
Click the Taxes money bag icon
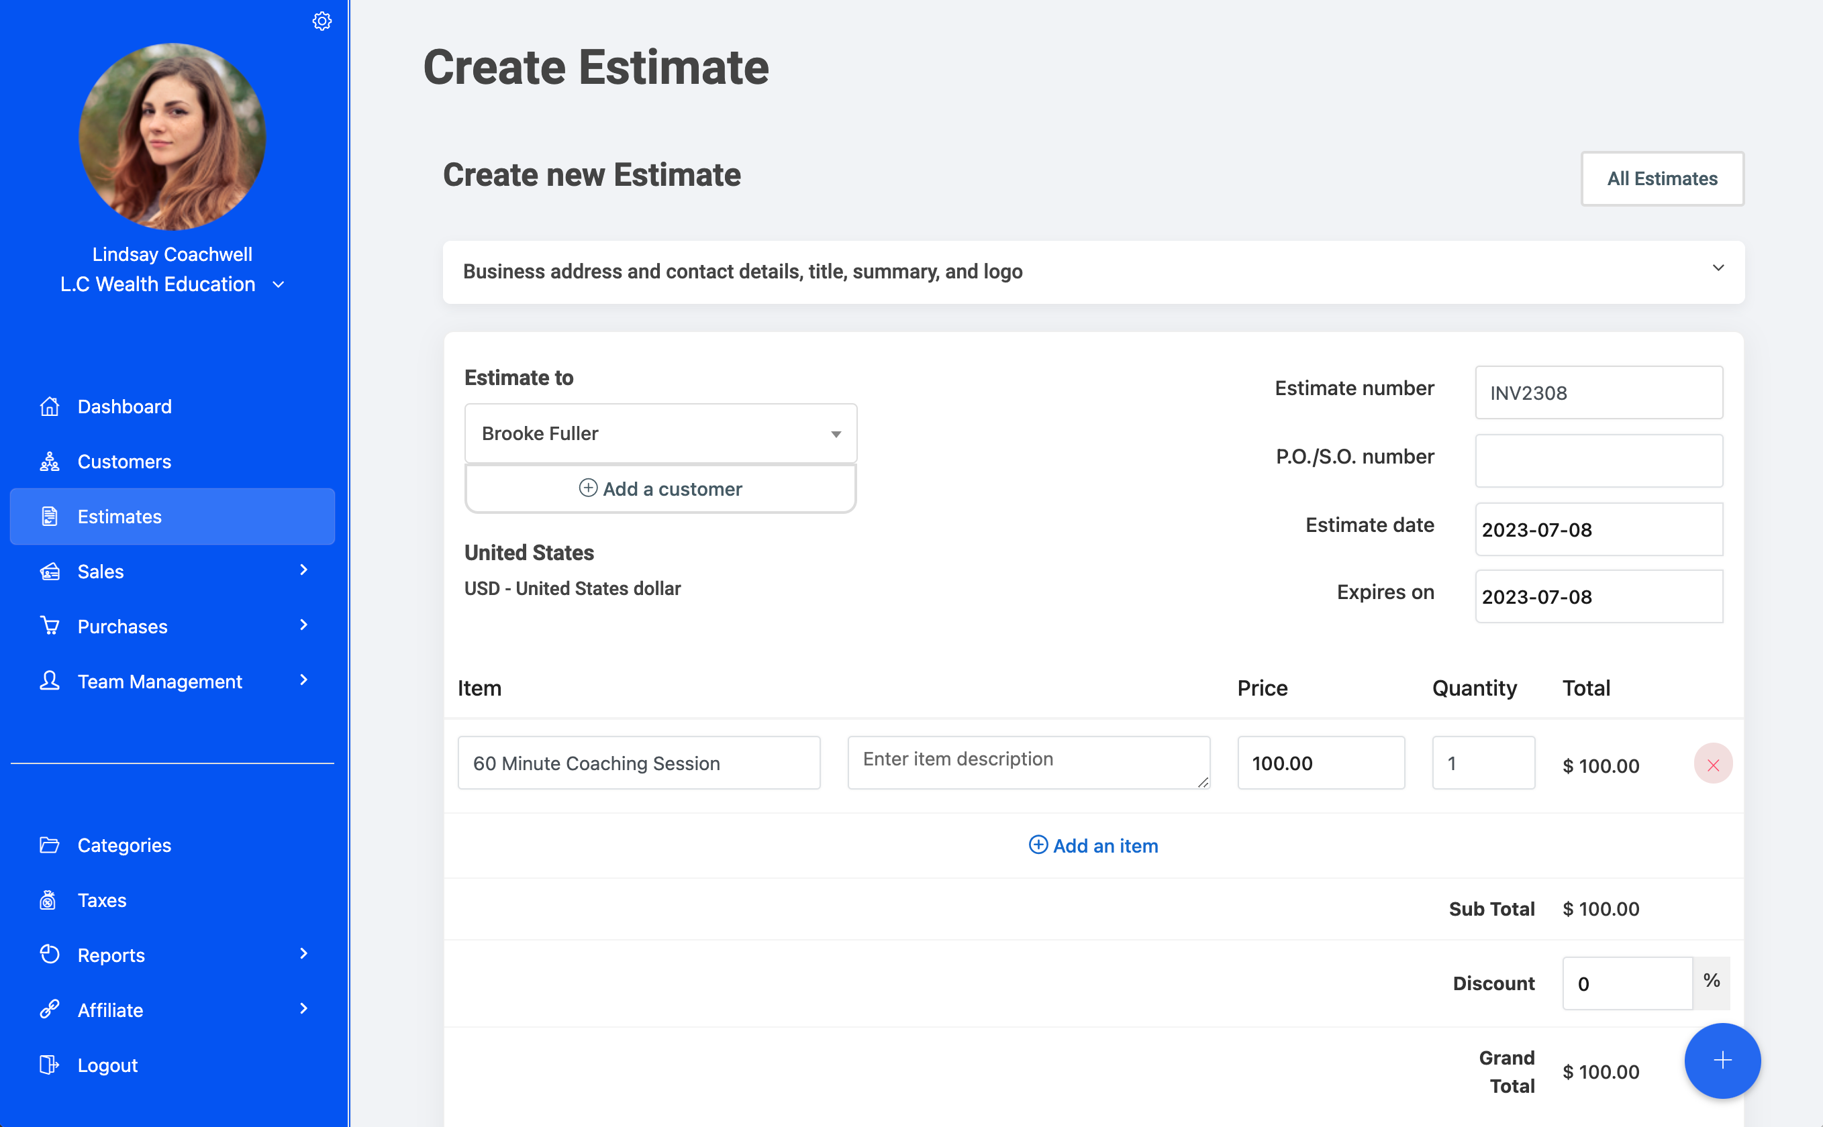tap(49, 900)
